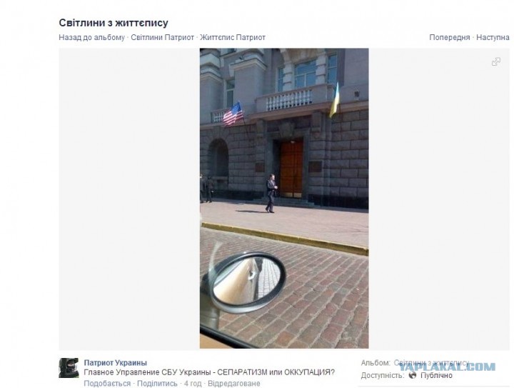The image size is (514, 388).
Task: Go to Наступна photo
Action: coord(493,37)
